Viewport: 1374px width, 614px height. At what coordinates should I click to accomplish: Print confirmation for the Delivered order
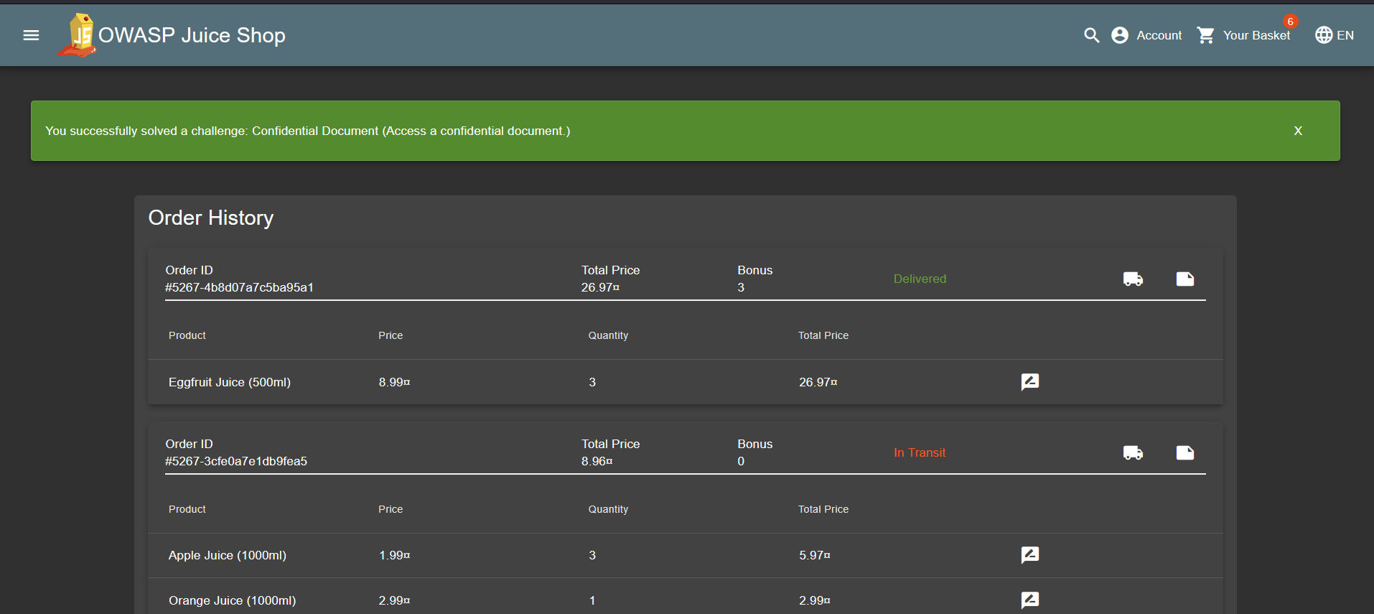point(1184,279)
